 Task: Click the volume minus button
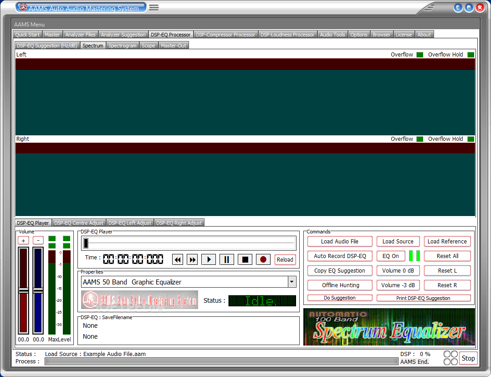point(38,240)
